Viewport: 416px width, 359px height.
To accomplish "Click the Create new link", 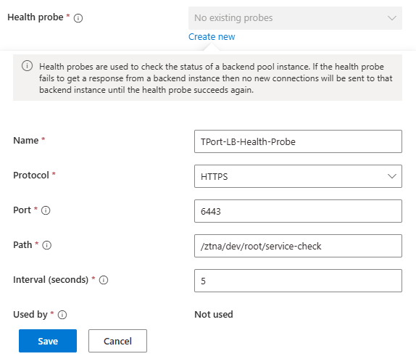I will point(212,37).
